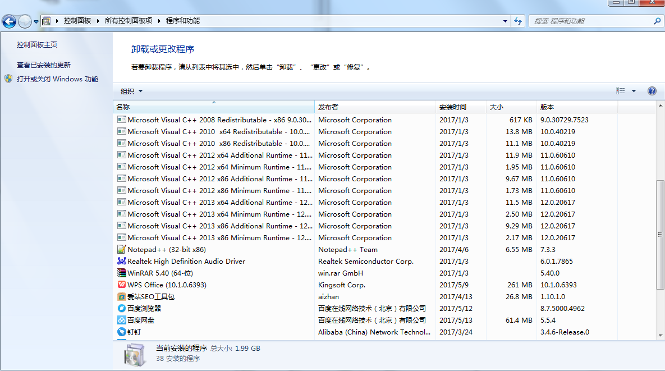
Task: Select the 百度网盘 icon
Action: pos(122,320)
